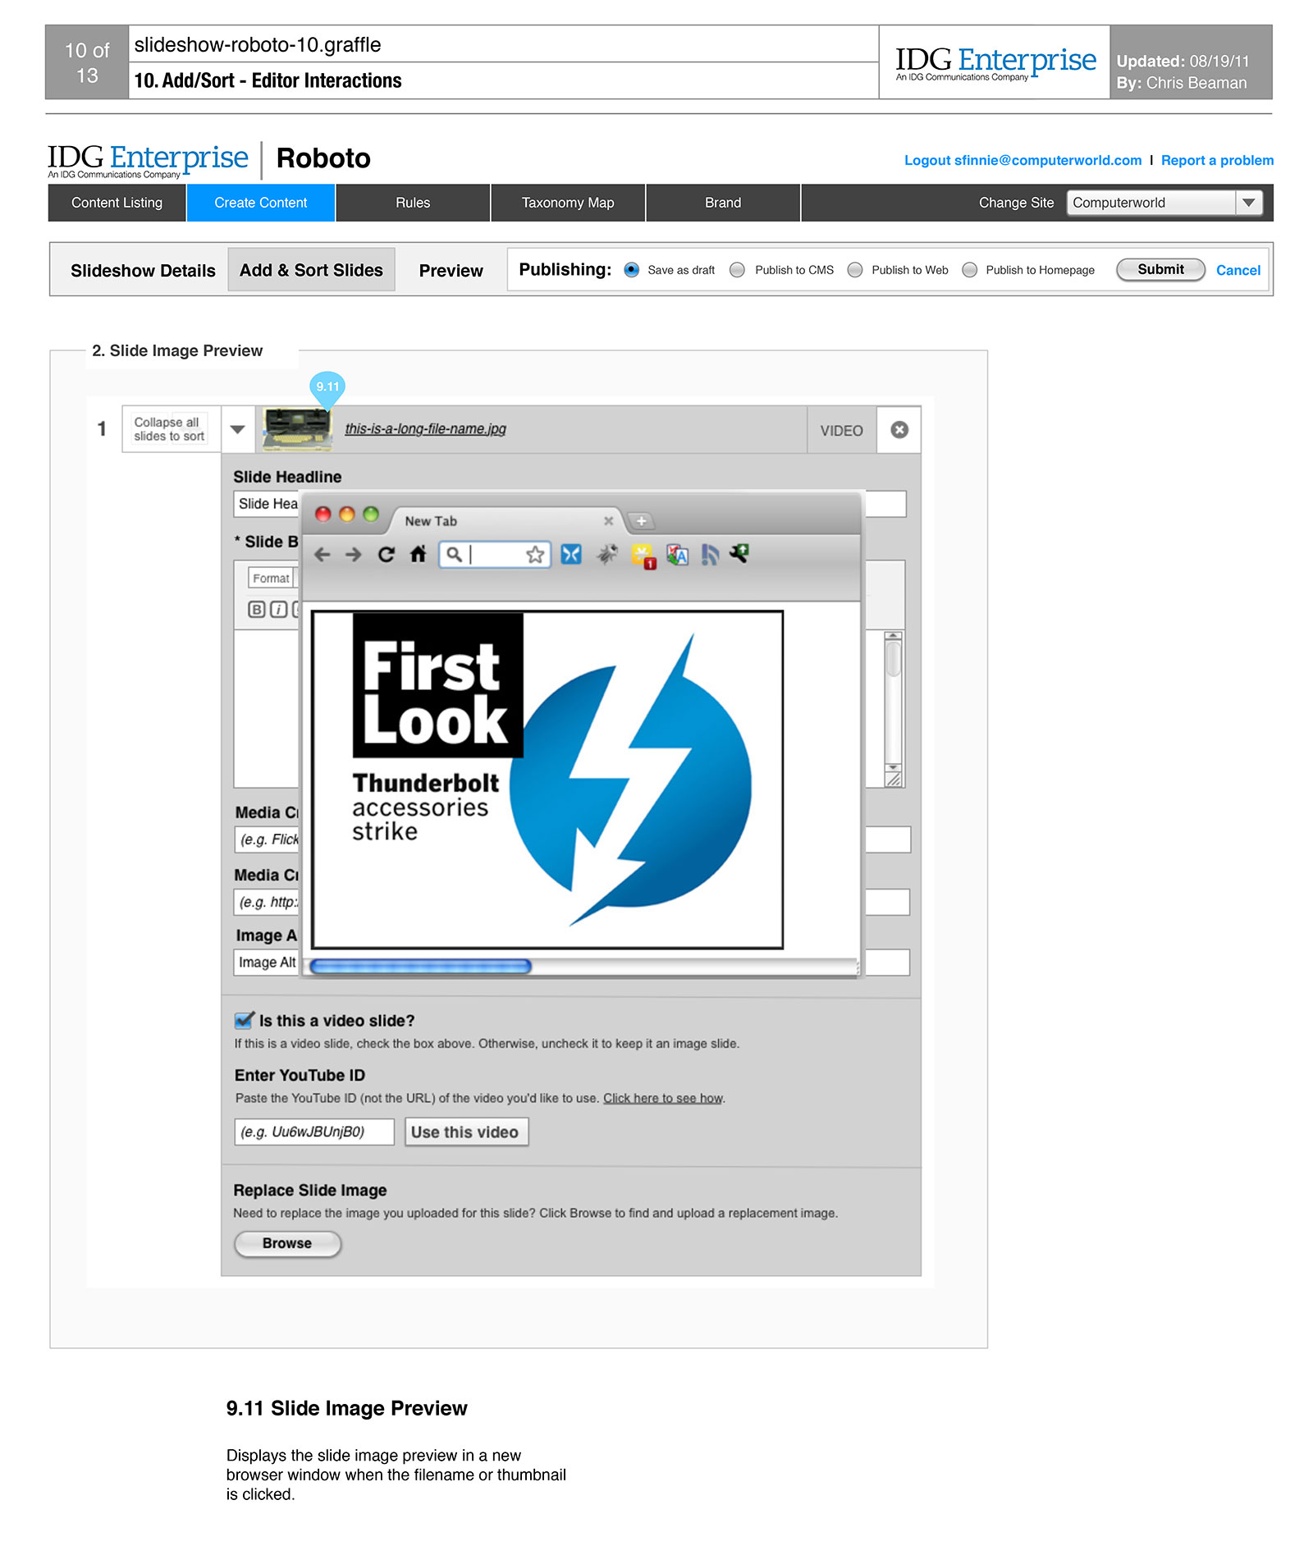Select the Publish to Homepage radio button
The image size is (1313, 1555).
pos(969,270)
